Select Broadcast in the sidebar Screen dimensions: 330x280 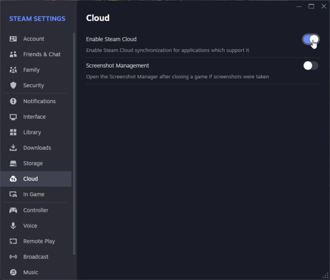(x=36, y=257)
